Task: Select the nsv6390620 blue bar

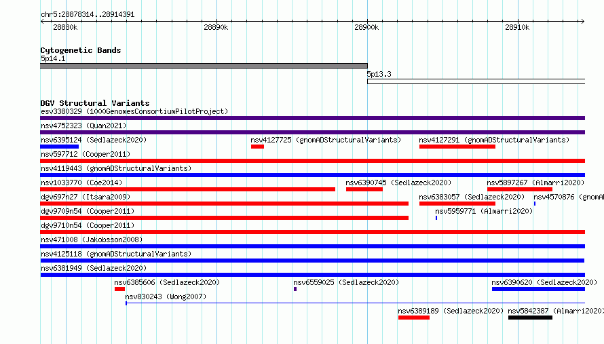Action: pos(538,289)
